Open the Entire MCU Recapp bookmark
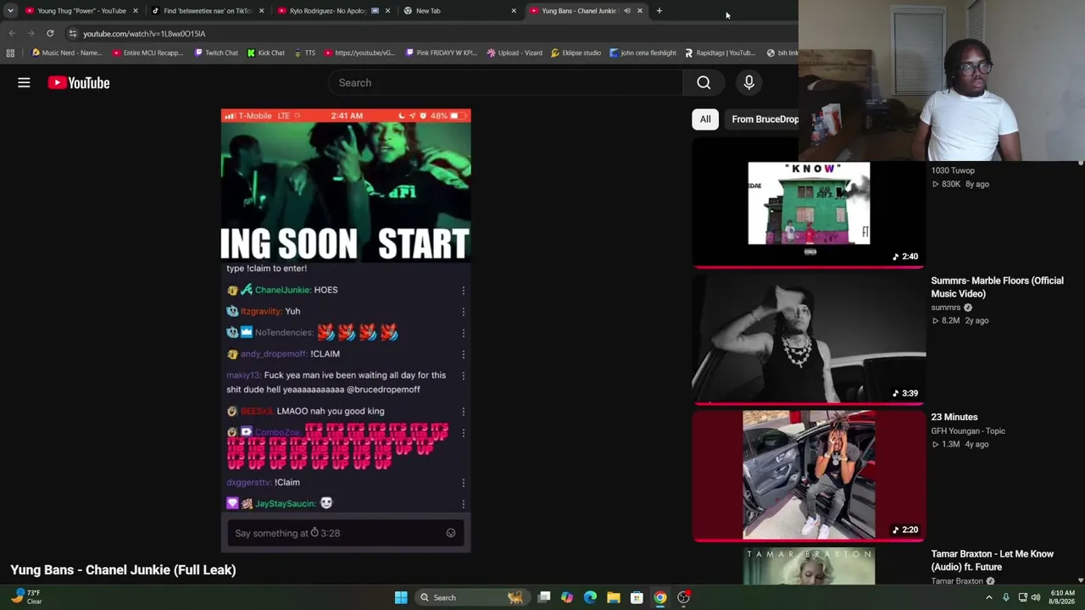 (x=147, y=53)
